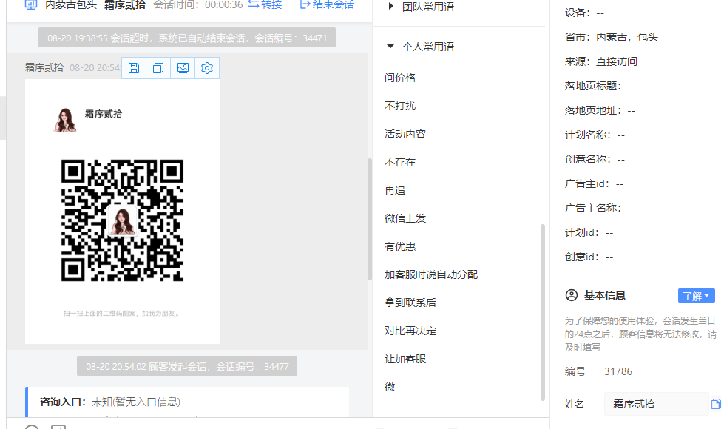This screenshot has width=724, height=429.
Task: Click the chat message area scrollbar
Action: click(369, 219)
